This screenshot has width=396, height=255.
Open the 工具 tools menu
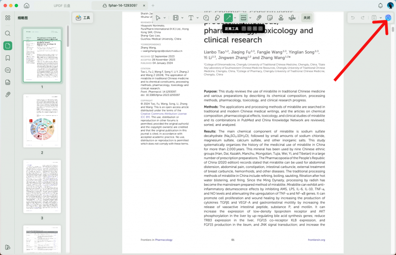[x=83, y=18]
